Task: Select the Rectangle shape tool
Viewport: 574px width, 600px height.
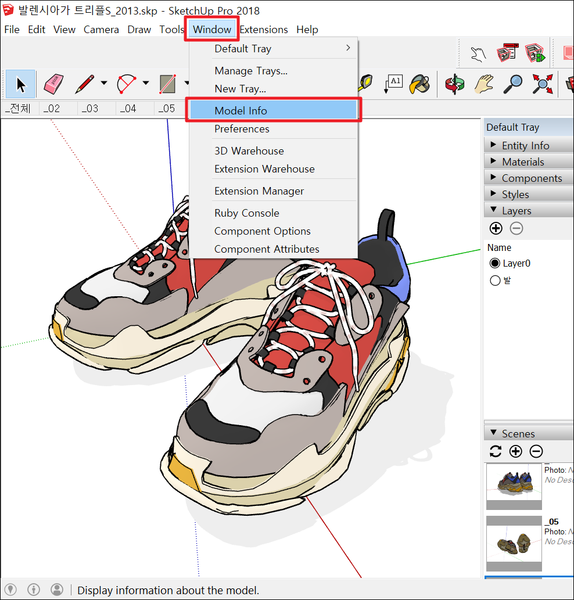Action: click(168, 84)
